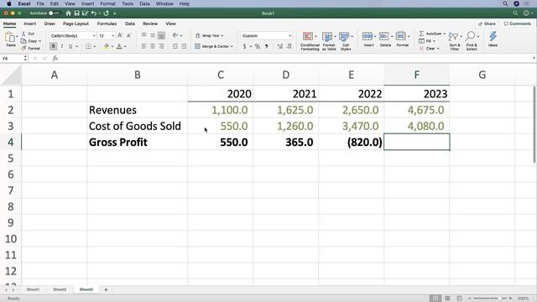Open the Window menu in menu bar
Screen dimensions: 537x302
tap(164, 3)
